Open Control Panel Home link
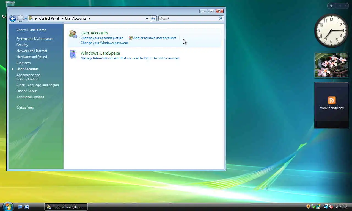The width and height of the screenshot is (352, 211). coord(31,30)
